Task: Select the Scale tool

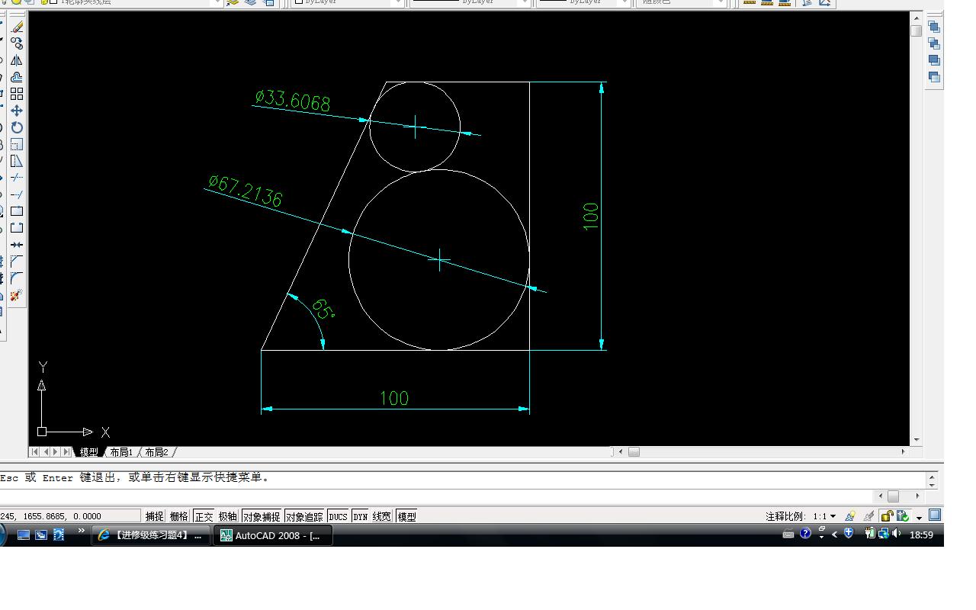Action: tap(17, 144)
